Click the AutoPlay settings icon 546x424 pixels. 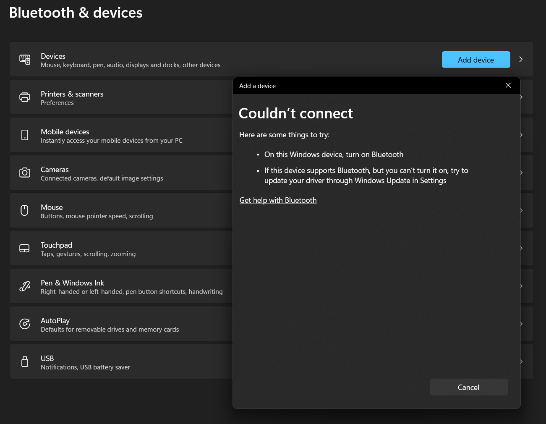click(x=25, y=324)
